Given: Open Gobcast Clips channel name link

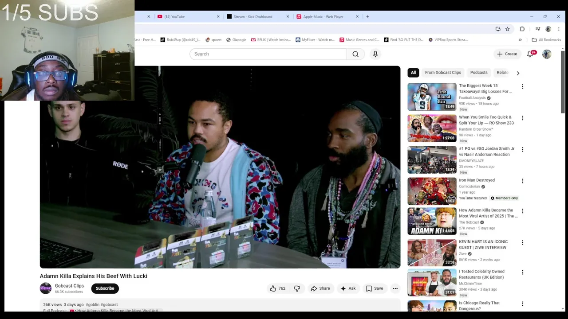Looking at the screenshot, I should click(x=69, y=286).
